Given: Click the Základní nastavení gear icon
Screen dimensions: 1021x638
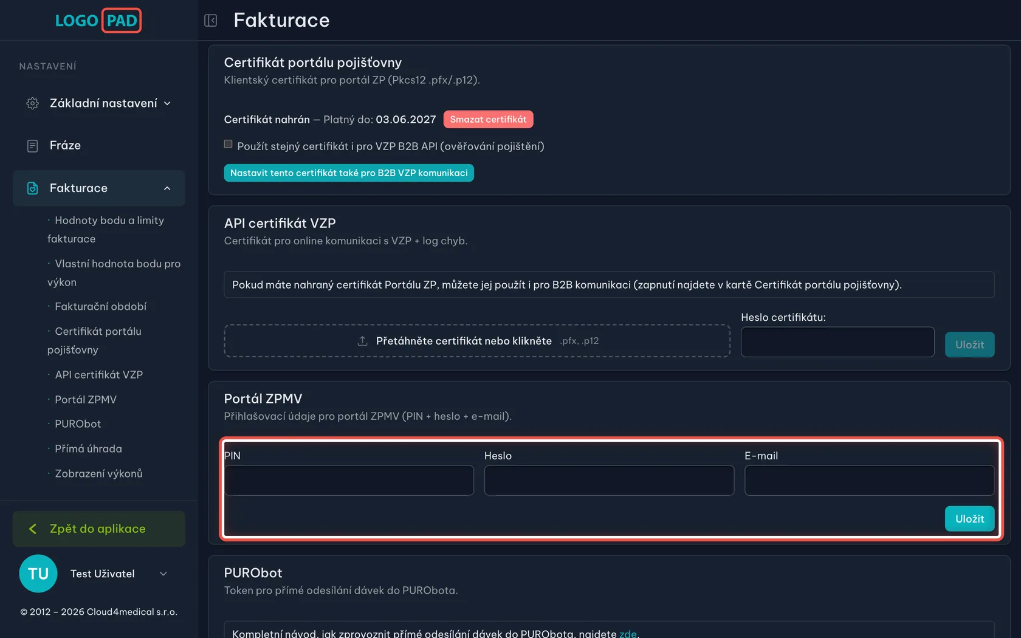Looking at the screenshot, I should (x=33, y=103).
